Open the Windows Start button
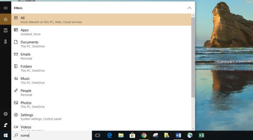This screenshot has height=140, width=253. [5, 135]
